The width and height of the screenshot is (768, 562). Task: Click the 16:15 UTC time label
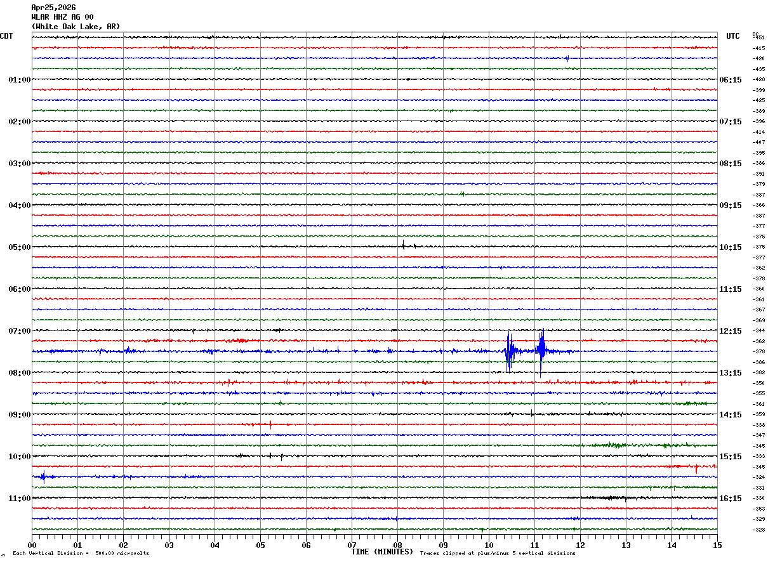coord(731,499)
